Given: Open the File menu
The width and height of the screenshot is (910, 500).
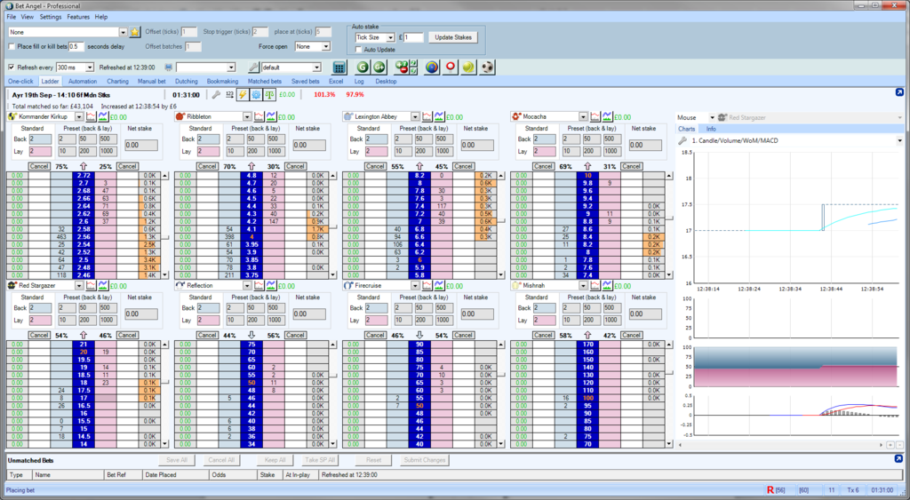Looking at the screenshot, I should 11,17.
